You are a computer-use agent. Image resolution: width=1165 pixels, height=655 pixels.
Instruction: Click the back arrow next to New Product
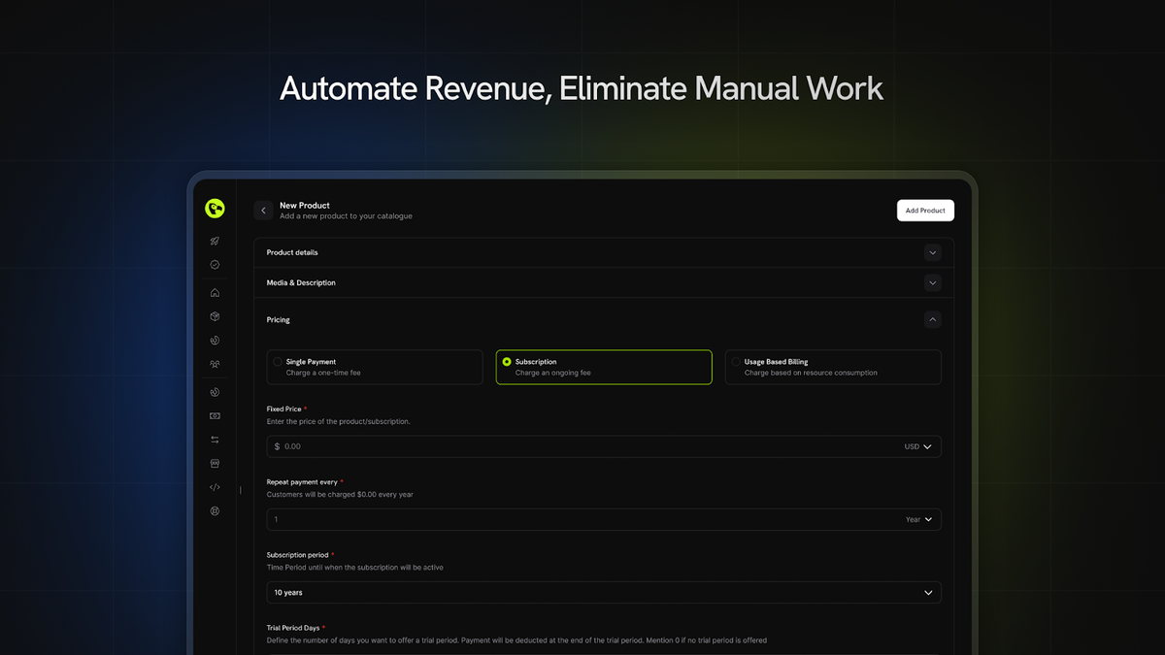click(x=262, y=210)
